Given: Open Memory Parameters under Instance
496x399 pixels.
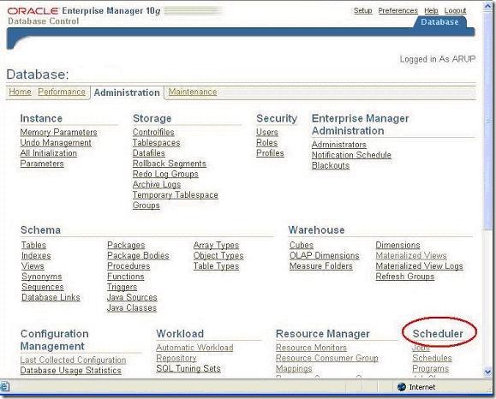Looking at the screenshot, I should click(58, 132).
